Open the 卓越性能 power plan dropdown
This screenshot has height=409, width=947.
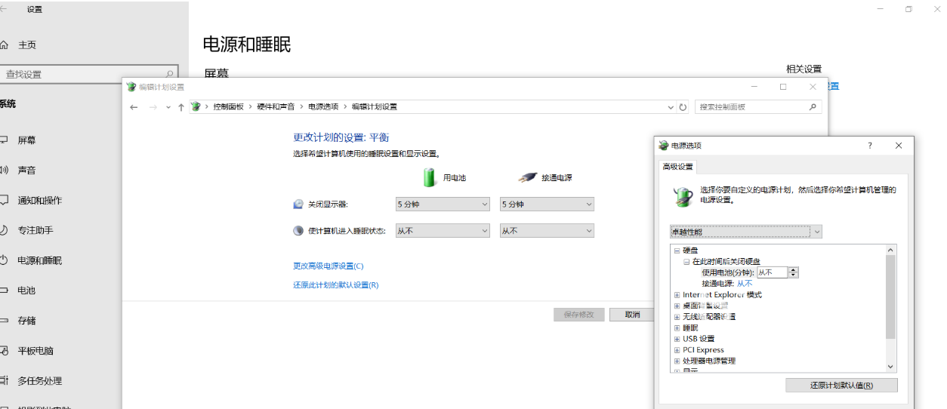coord(745,232)
